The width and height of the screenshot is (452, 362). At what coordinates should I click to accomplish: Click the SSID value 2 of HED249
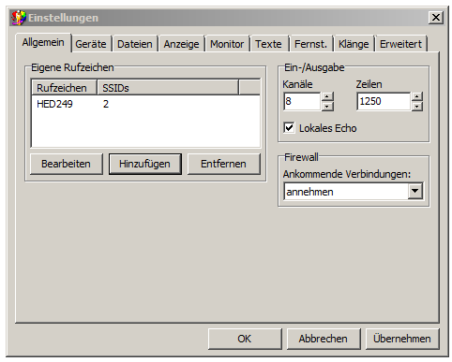pos(106,104)
